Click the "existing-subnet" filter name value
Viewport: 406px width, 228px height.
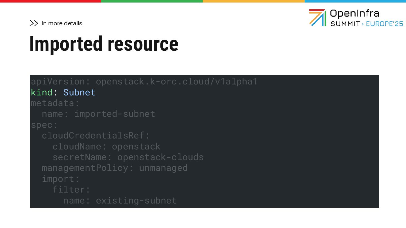tap(136, 200)
